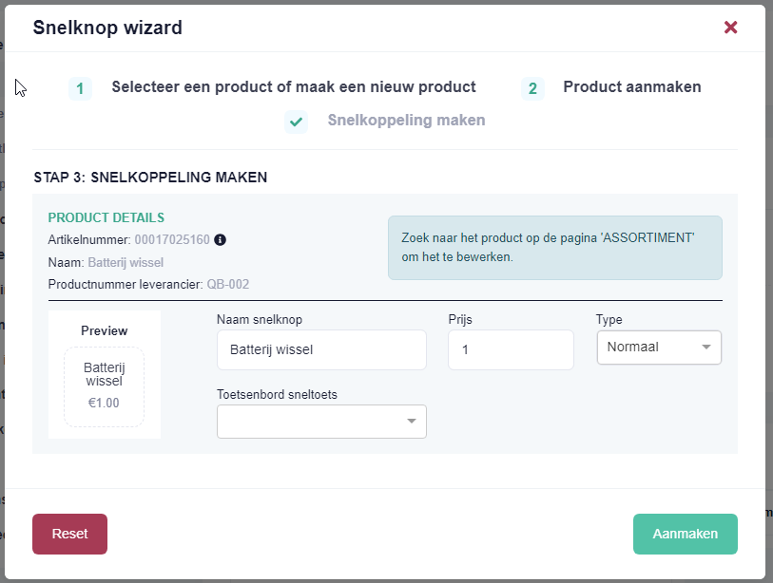Click the supplier product number QB-002
The height and width of the screenshot is (583, 773).
(x=228, y=284)
